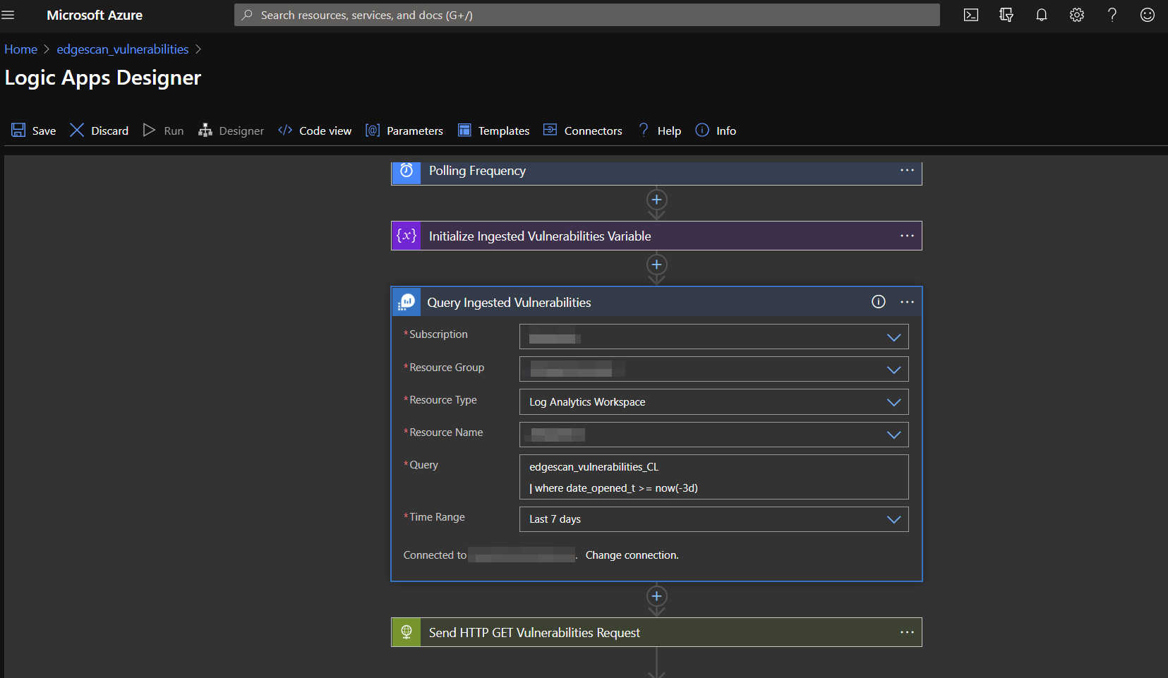This screenshot has height=678, width=1168.
Task: Click the Connectors icon
Action: (x=550, y=130)
